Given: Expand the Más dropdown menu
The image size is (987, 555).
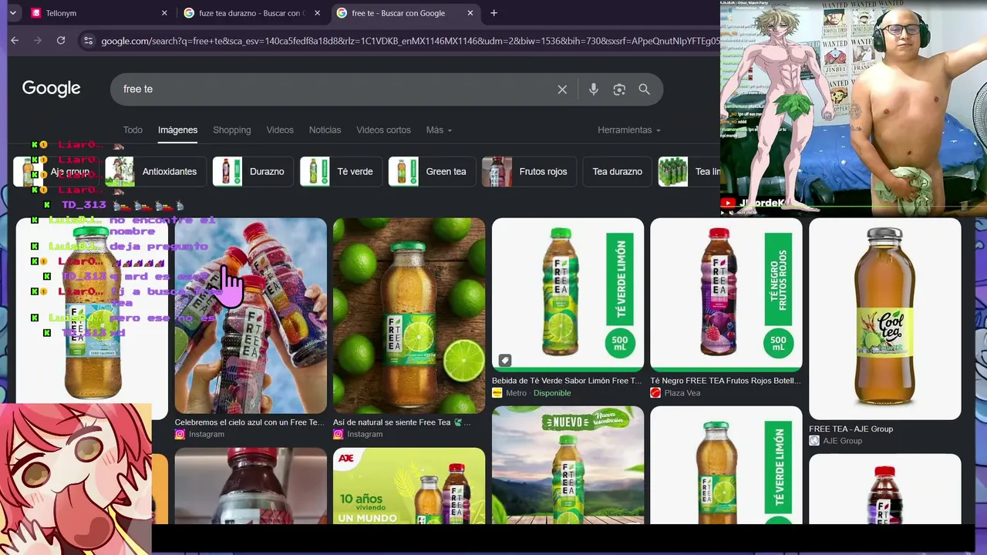Looking at the screenshot, I should click(439, 130).
